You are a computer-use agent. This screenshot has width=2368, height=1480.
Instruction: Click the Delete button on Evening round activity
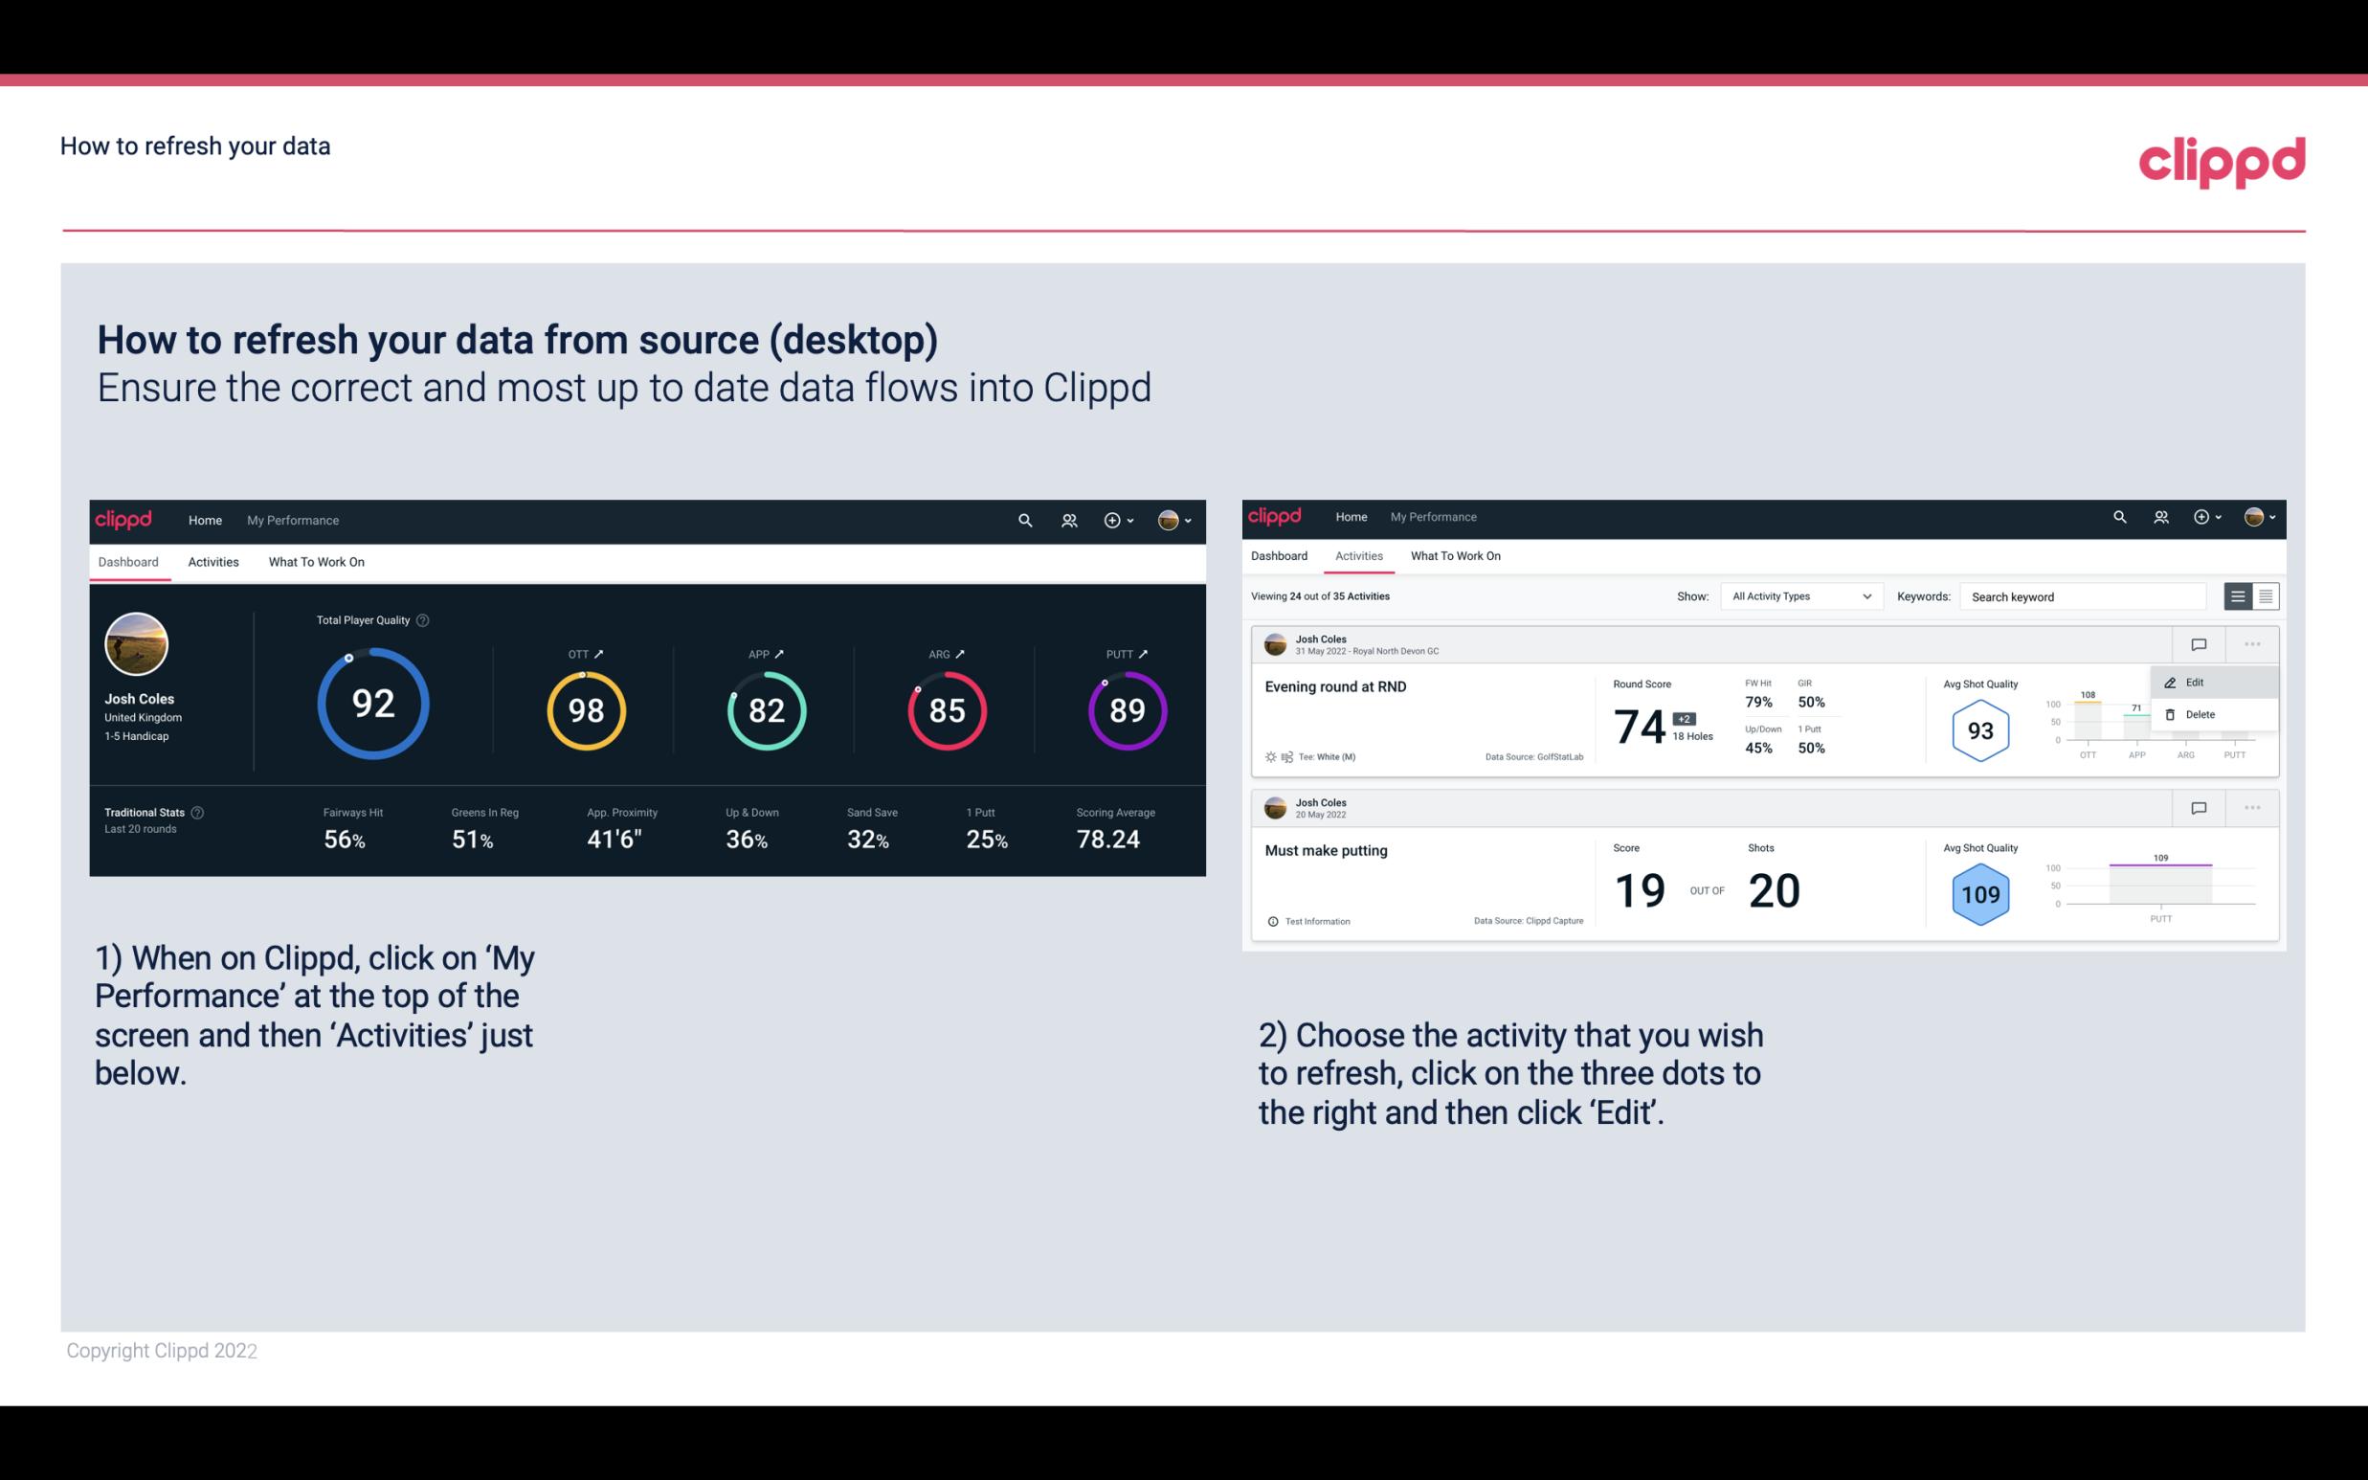[2198, 714]
